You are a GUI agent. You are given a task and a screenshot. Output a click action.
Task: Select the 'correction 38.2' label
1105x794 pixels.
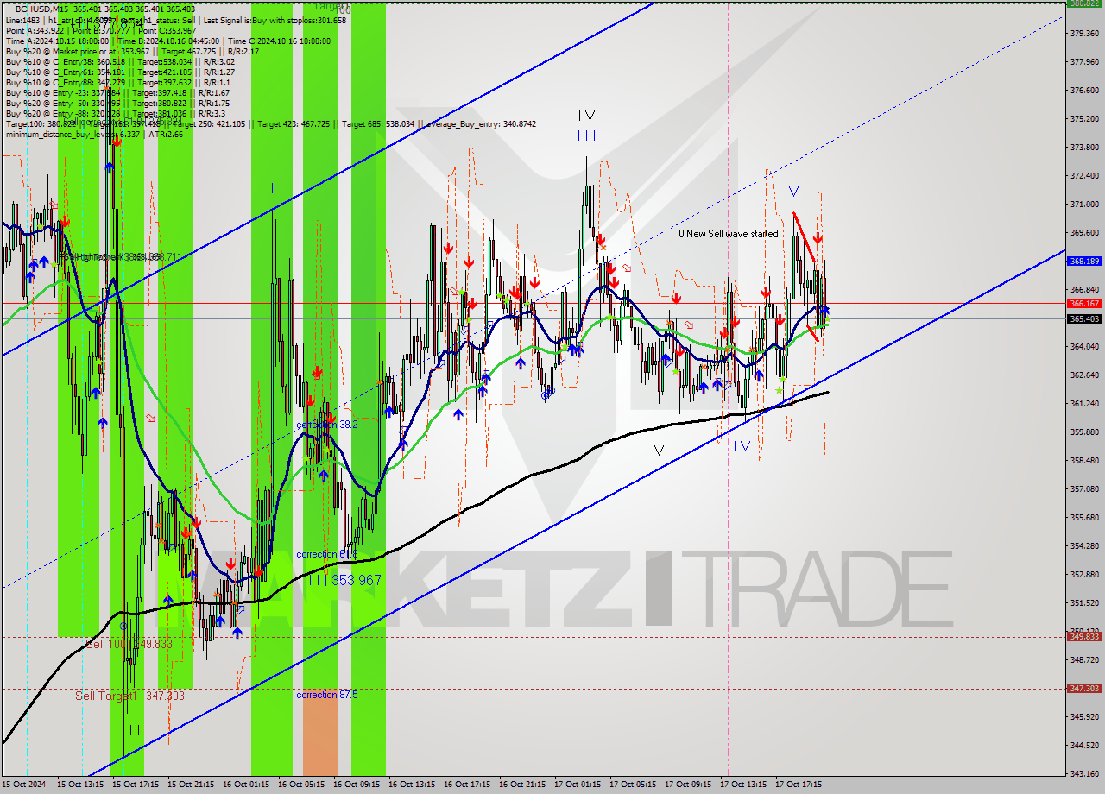[x=326, y=425]
